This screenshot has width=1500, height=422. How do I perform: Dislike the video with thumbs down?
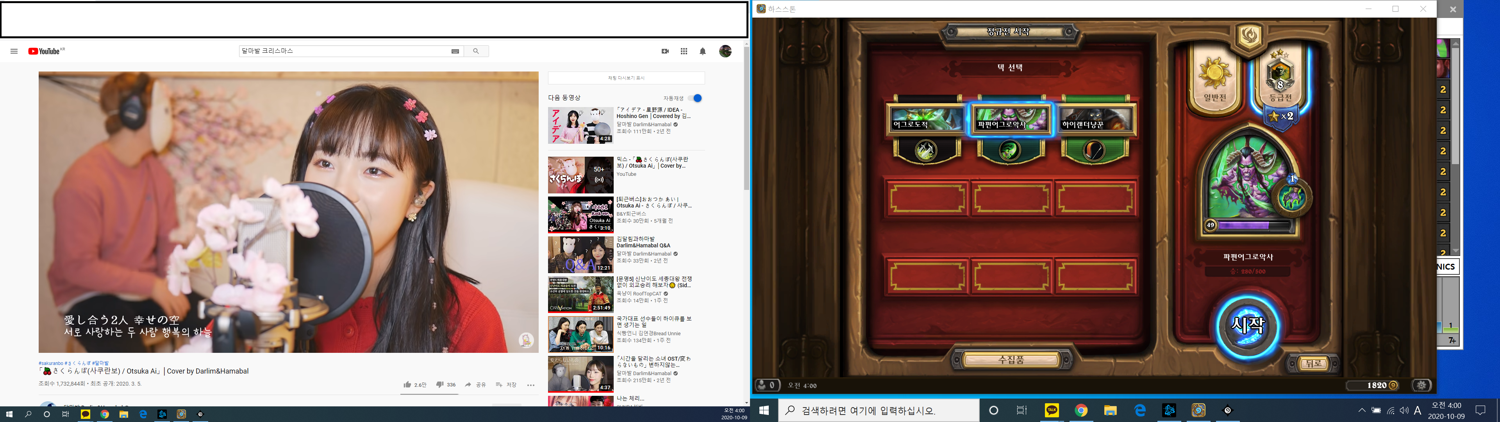(x=440, y=385)
